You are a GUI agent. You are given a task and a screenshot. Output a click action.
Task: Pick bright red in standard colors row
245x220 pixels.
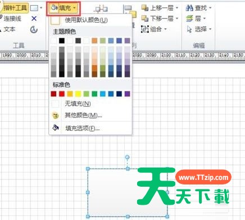click(62, 94)
